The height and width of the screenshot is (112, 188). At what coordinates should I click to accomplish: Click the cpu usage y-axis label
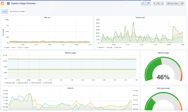point(3,32)
